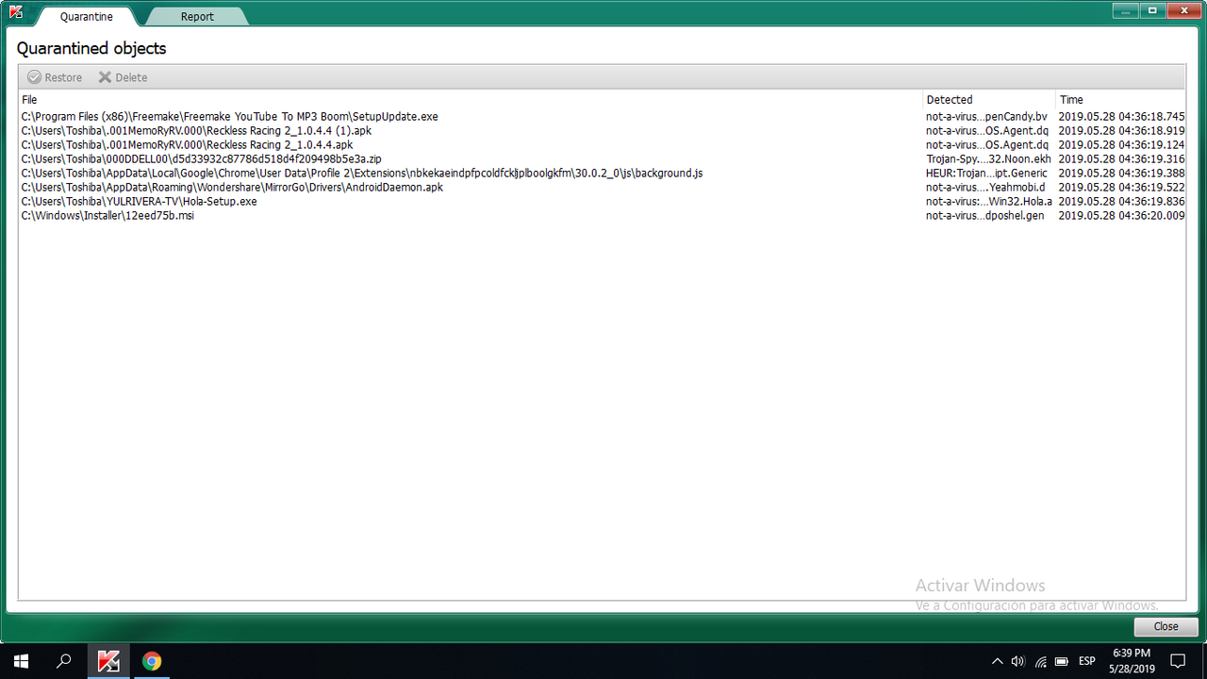The image size is (1207, 679).
Task: Show hidden system tray icons
Action: click(997, 661)
